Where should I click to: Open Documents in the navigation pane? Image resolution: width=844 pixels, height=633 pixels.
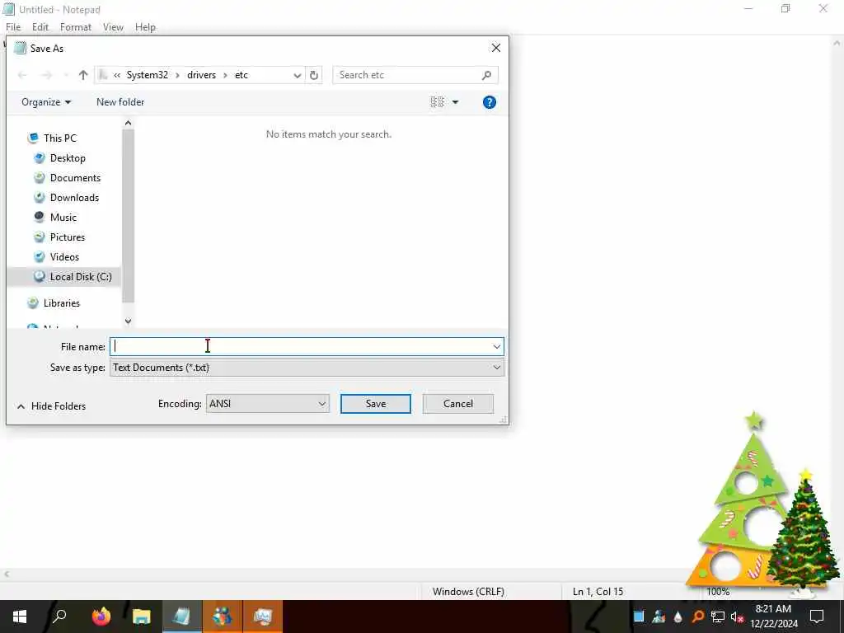coord(75,178)
